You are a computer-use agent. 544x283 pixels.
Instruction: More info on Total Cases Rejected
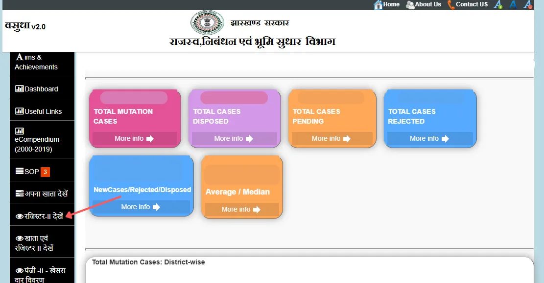429,139
